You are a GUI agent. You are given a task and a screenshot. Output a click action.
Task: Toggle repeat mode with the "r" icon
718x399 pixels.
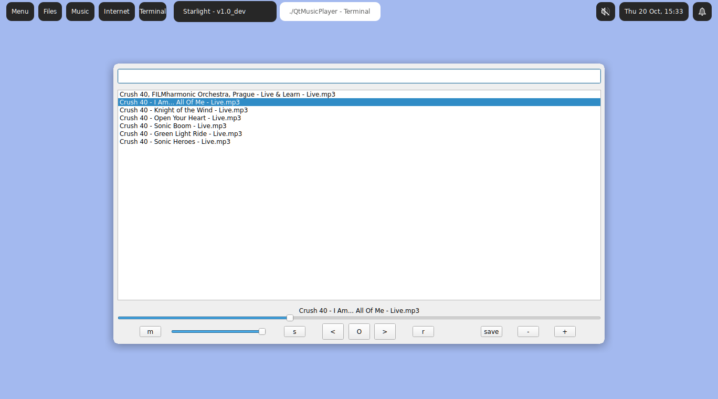coord(423,331)
